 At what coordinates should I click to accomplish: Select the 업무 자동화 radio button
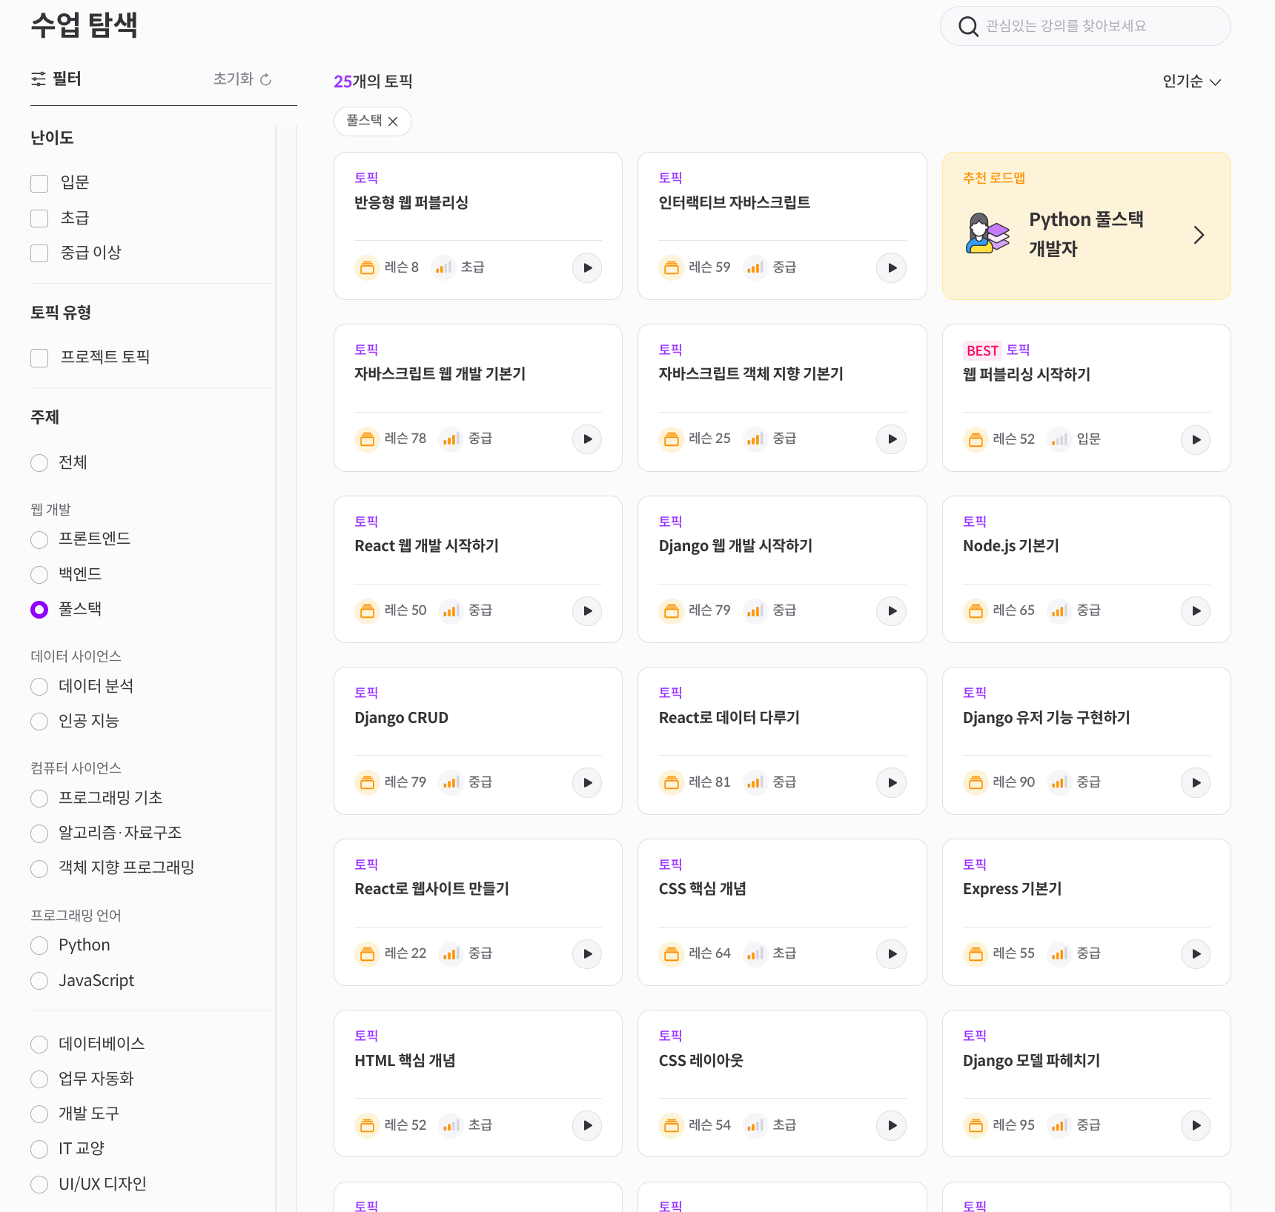39,1079
